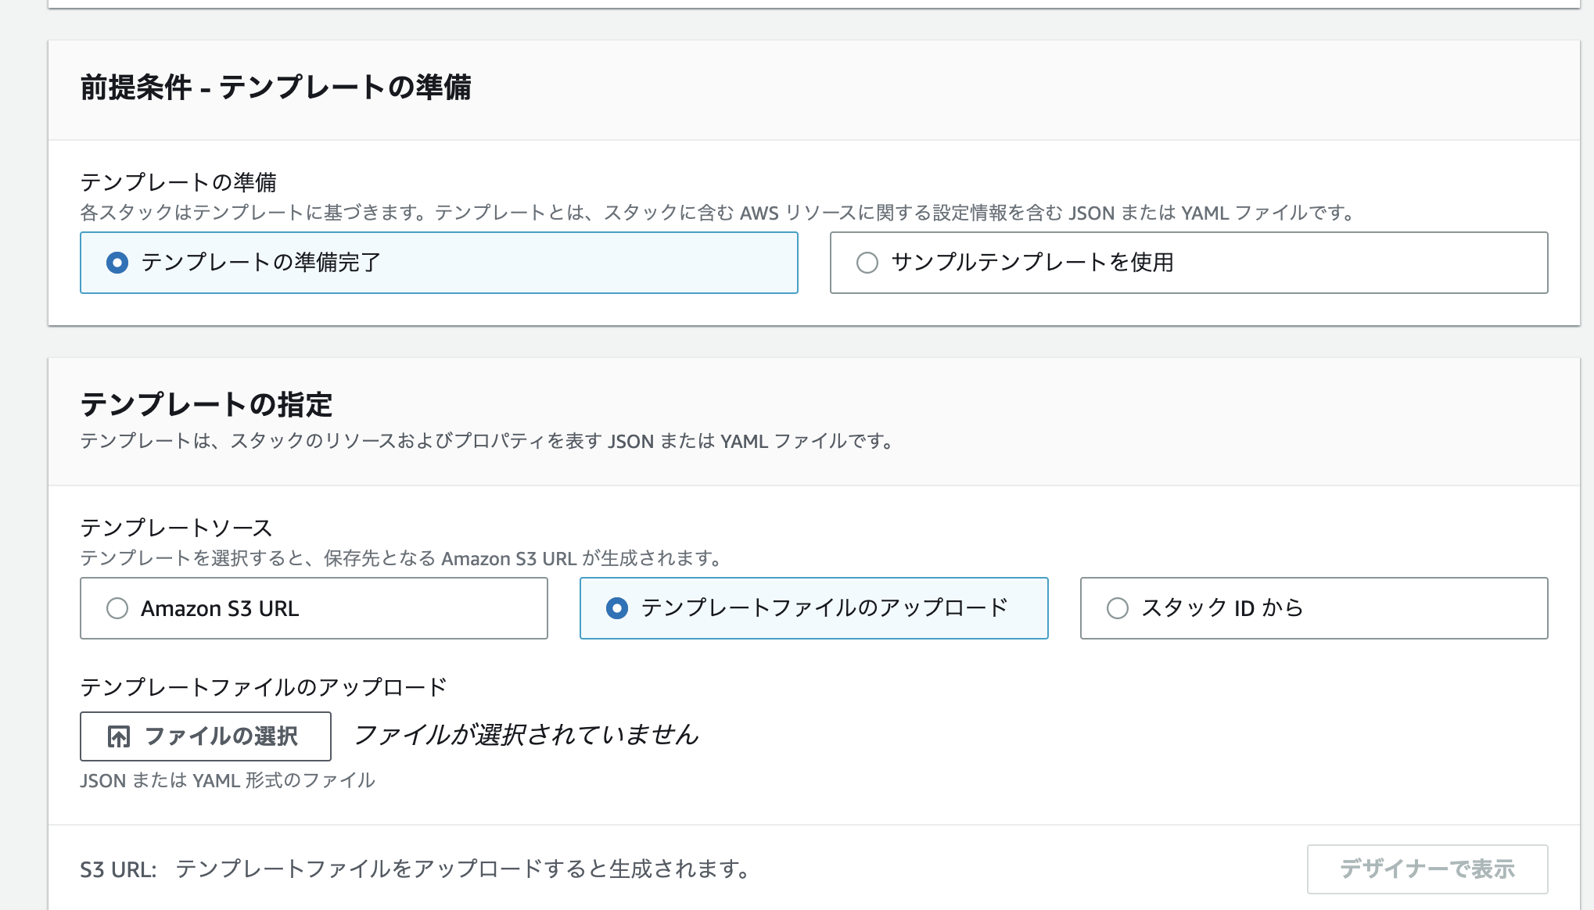Screen dimensions: 1594x910
Task: Open the デザイナーで表示 button
Action: point(1427,869)
